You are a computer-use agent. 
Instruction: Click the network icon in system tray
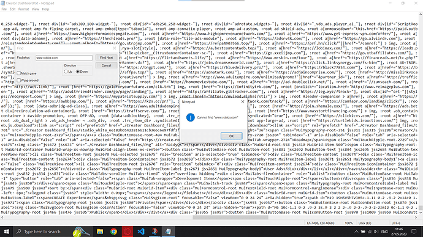tap(370, 232)
